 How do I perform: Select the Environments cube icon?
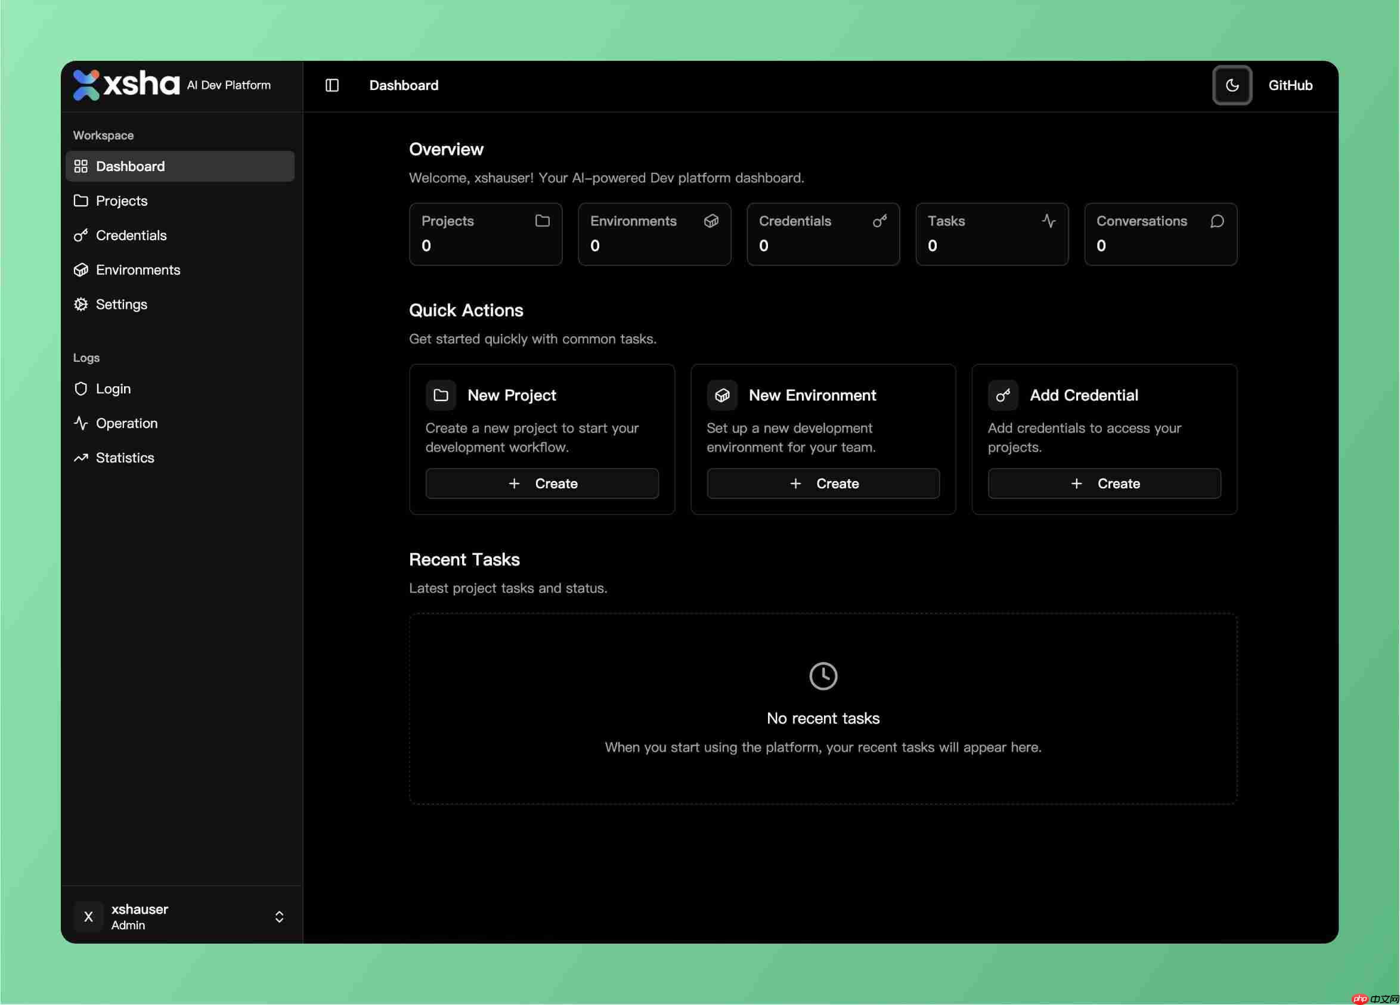point(82,269)
